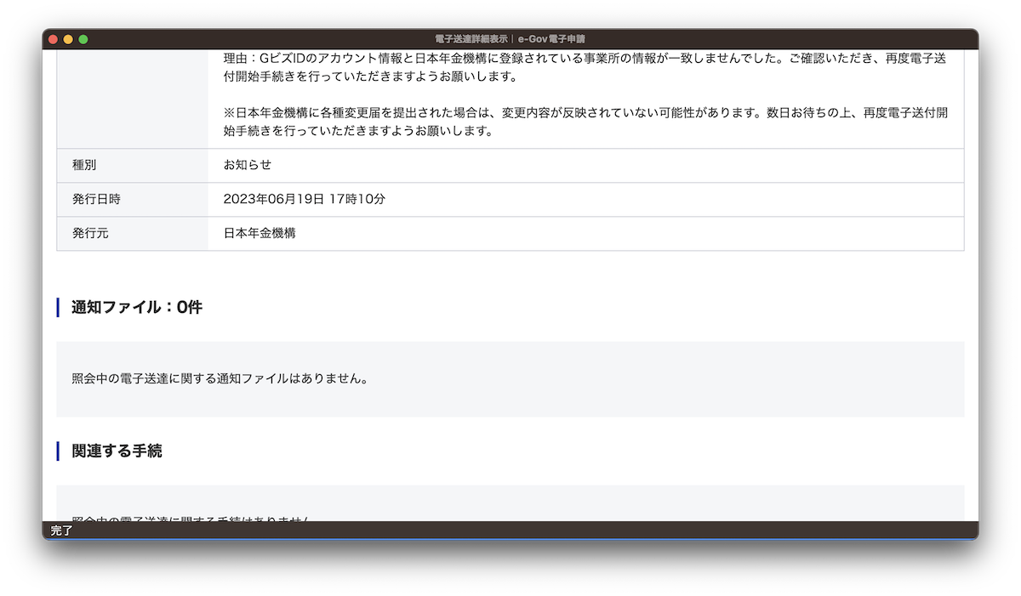Screen dimensions: 1021x596
Task: Click the 関連する手続 heading
Action: point(117,451)
